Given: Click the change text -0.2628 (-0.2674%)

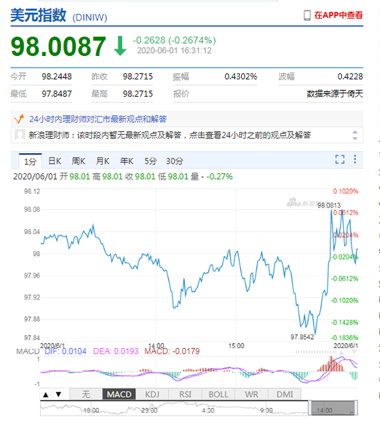Looking at the screenshot, I should point(174,40).
